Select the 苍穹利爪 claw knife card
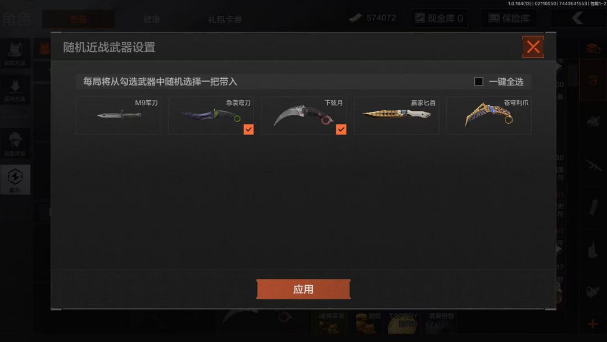 [x=489, y=115]
